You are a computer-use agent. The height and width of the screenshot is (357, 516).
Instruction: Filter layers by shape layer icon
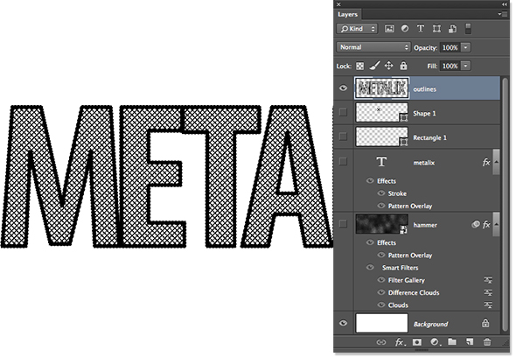pyautogui.click(x=436, y=29)
